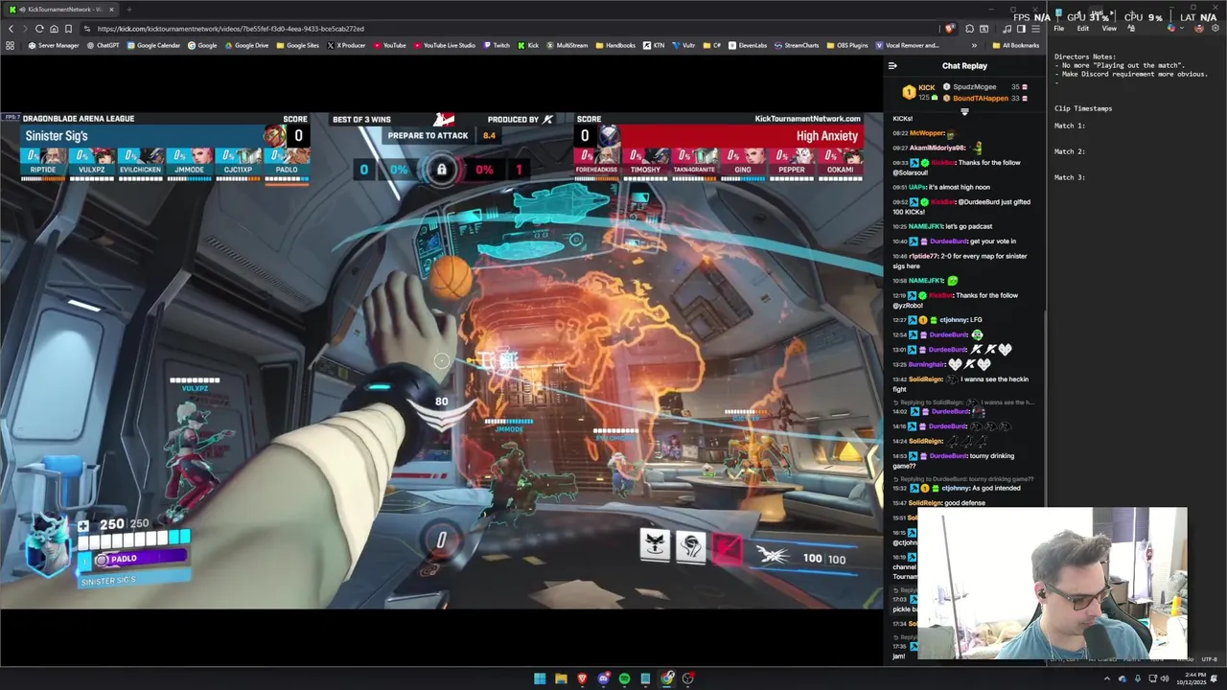The width and height of the screenshot is (1227, 690).
Task: Open the Google Sites bookmark folder
Action: click(x=297, y=45)
